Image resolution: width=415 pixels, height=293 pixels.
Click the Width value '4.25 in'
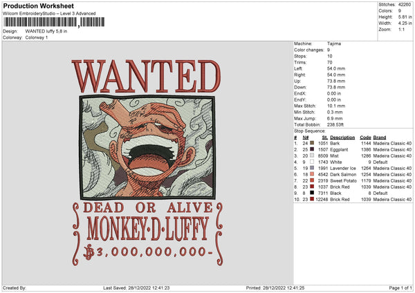[405, 23]
